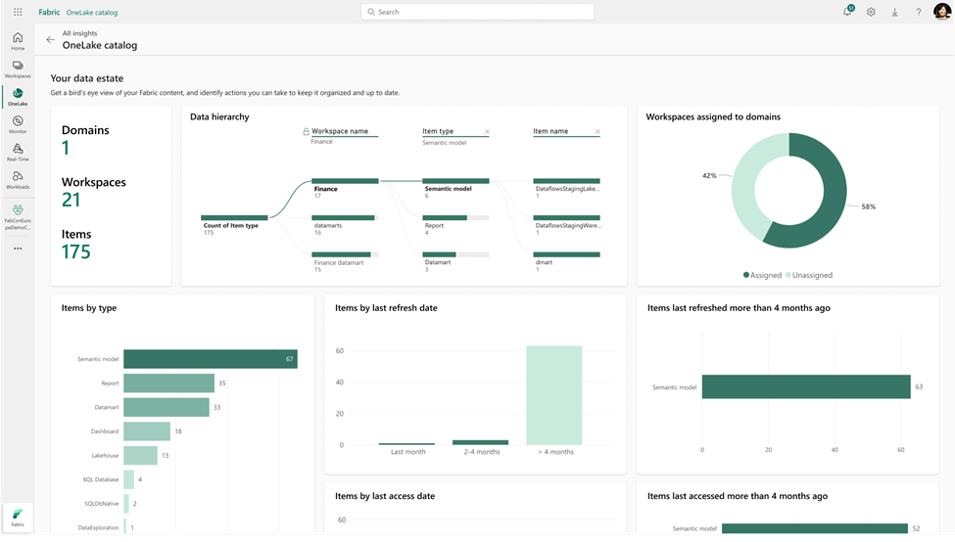Viewport: 955px width, 542px height.
Task: Open Real-Time in the sidebar
Action: tap(18, 152)
